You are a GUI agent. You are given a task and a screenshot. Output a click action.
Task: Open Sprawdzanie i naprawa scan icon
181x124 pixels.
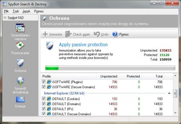[x=20, y=28]
